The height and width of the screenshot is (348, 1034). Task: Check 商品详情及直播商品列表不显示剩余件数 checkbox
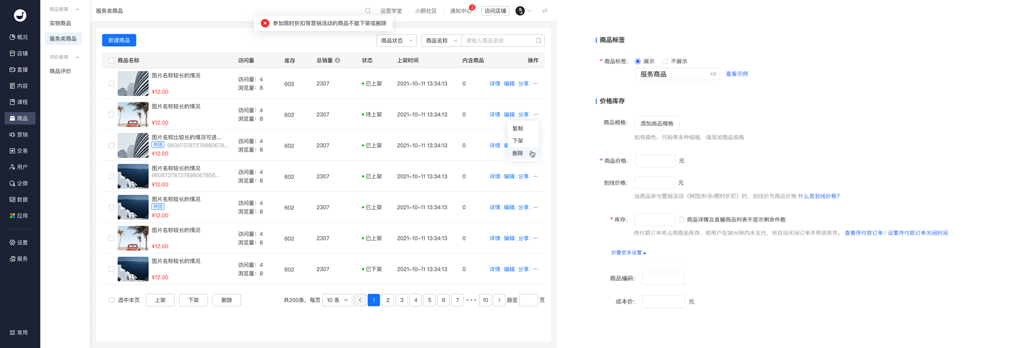(x=681, y=220)
